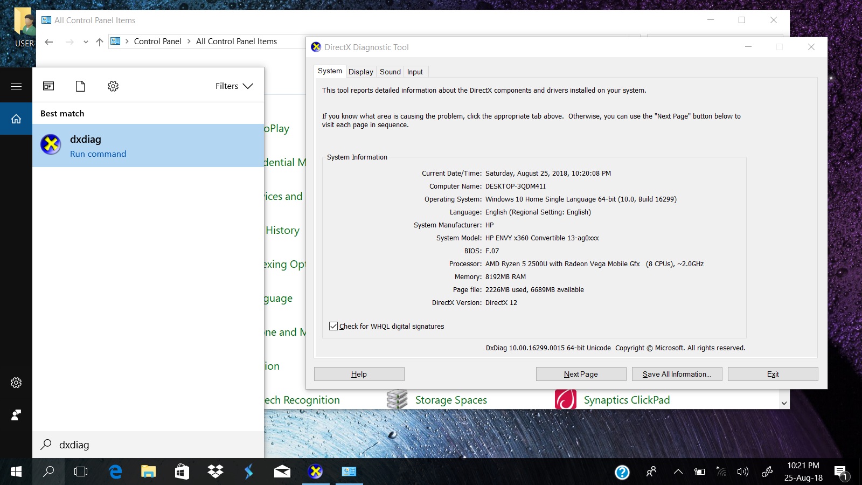Screen dimensions: 862x485
Task: Click the Exit button in DxDiag
Action: click(773, 374)
